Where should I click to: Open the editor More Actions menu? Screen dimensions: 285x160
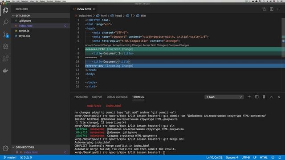[x=279, y=9]
